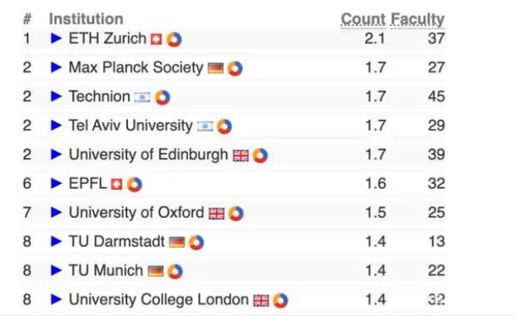
Task: Click EPFL's donut chart icon
Action: click(135, 185)
